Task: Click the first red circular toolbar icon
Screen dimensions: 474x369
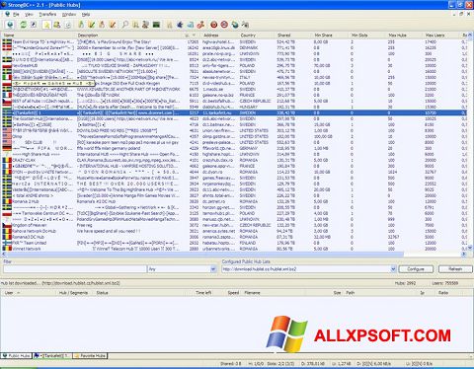Action: click(214, 25)
